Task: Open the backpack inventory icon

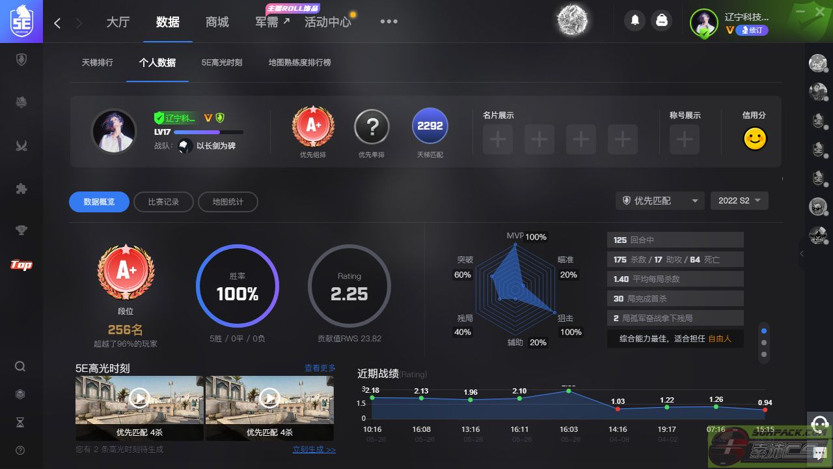Action: (x=662, y=21)
